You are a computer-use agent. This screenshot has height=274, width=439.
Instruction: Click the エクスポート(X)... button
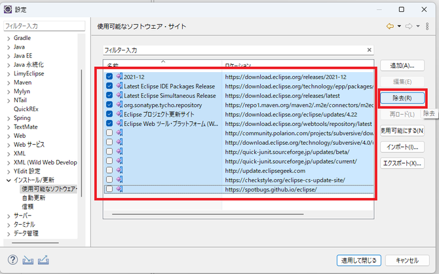pyautogui.click(x=402, y=163)
